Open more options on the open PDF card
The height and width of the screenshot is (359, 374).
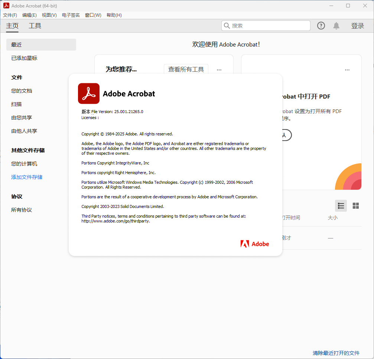coord(347,70)
